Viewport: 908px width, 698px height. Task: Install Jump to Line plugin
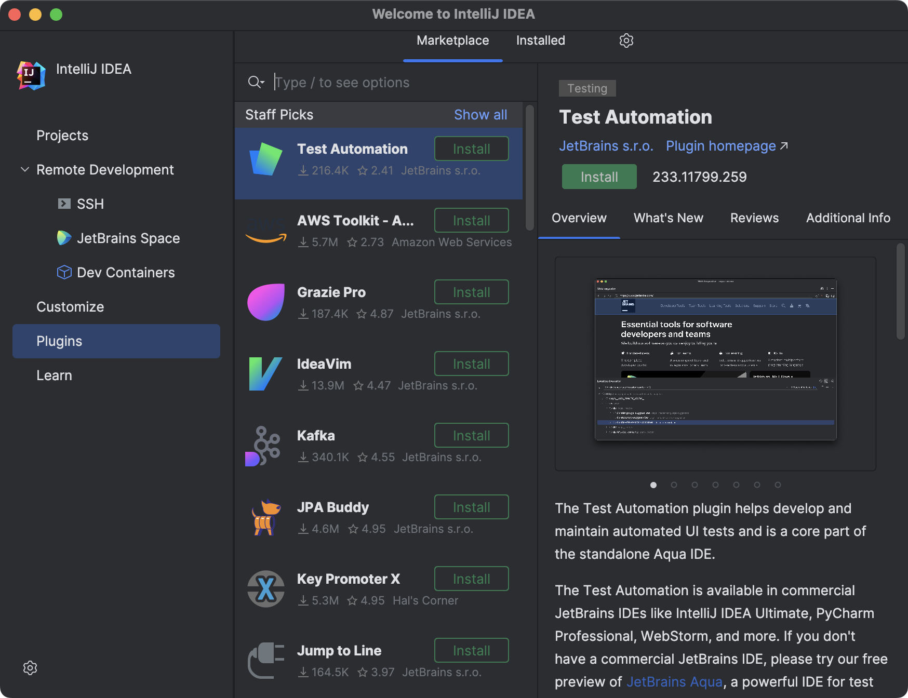(472, 651)
